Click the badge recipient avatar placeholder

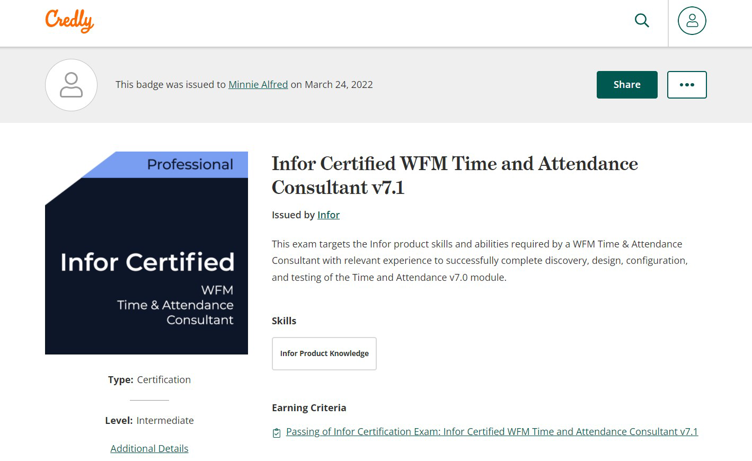tap(71, 85)
